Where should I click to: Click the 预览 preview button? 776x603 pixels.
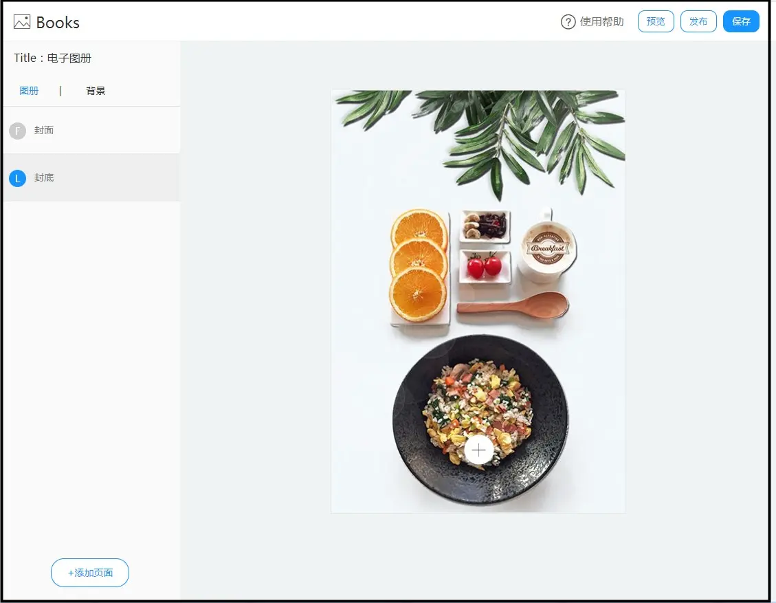656,21
